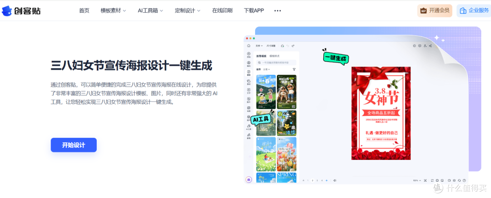Open the 文件 dropdown in editor
The height and width of the screenshot is (198, 491).
(259, 46)
